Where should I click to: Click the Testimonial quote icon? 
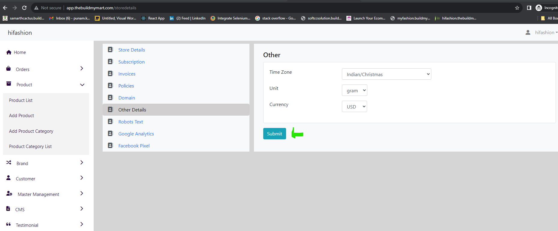click(8, 224)
